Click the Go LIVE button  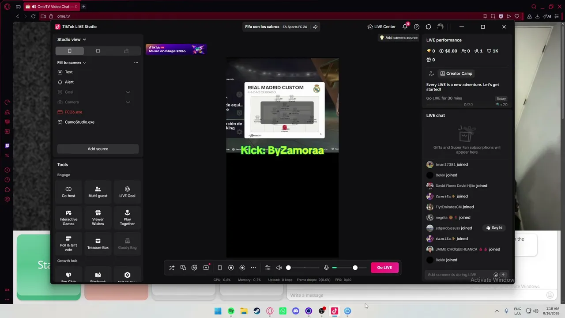(x=384, y=267)
